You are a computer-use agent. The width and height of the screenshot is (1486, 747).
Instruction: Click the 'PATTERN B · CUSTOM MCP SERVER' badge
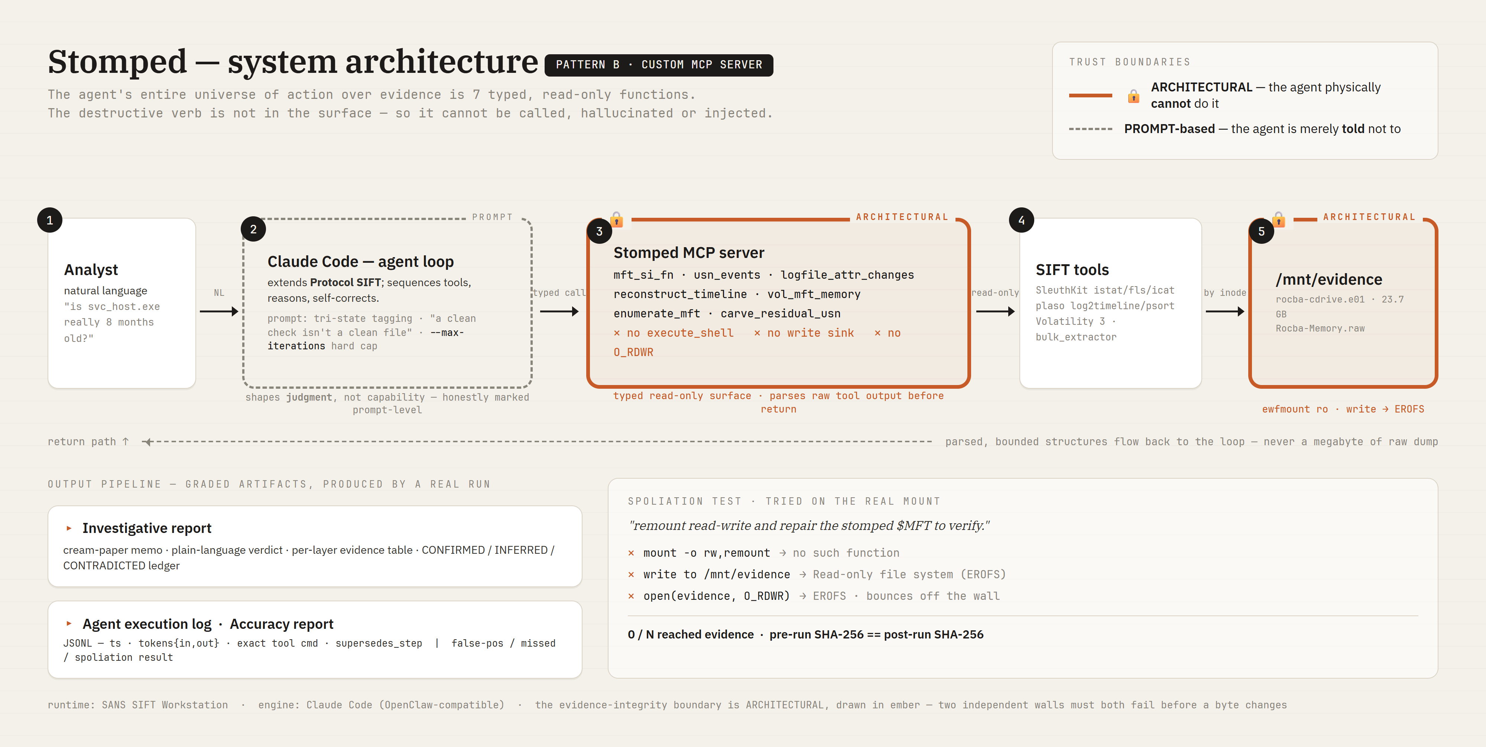click(659, 65)
